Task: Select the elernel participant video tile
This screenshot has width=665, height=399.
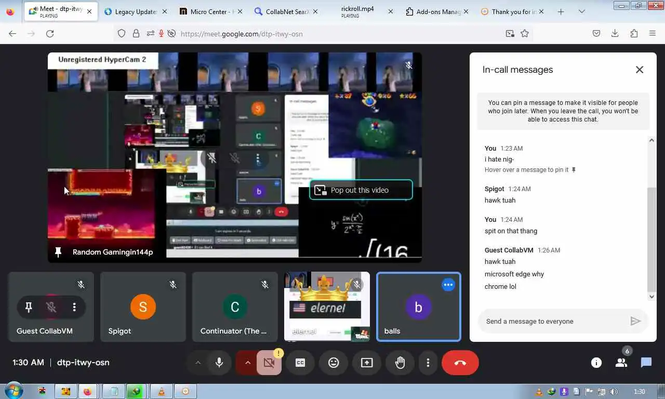Action: click(327, 307)
